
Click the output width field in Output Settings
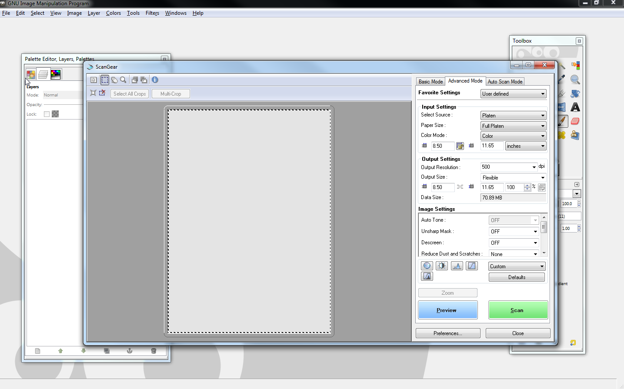click(x=443, y=187)
